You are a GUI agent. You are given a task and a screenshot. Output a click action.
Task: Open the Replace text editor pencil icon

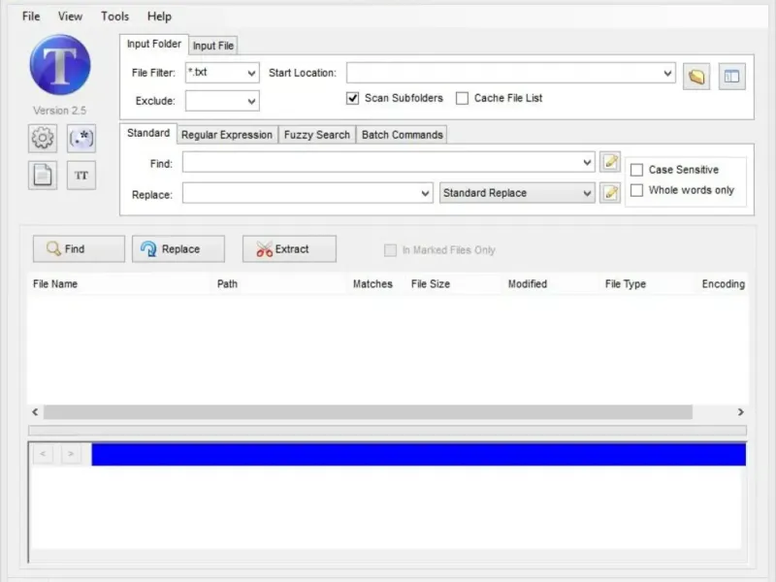610,192
